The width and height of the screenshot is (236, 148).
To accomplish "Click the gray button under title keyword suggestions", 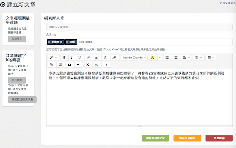I will tap(17, 39).
